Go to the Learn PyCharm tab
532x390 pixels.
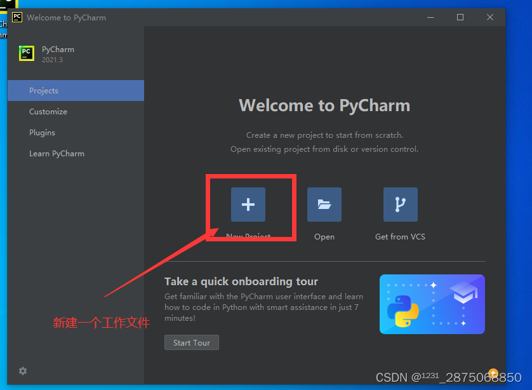(x=76, y=154)
